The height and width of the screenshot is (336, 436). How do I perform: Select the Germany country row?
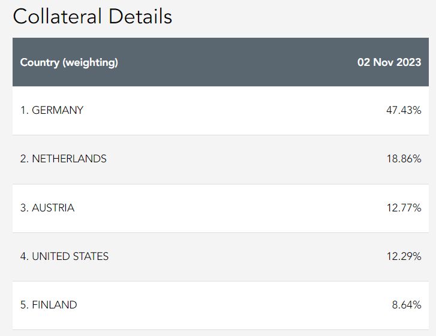point(52,110)
